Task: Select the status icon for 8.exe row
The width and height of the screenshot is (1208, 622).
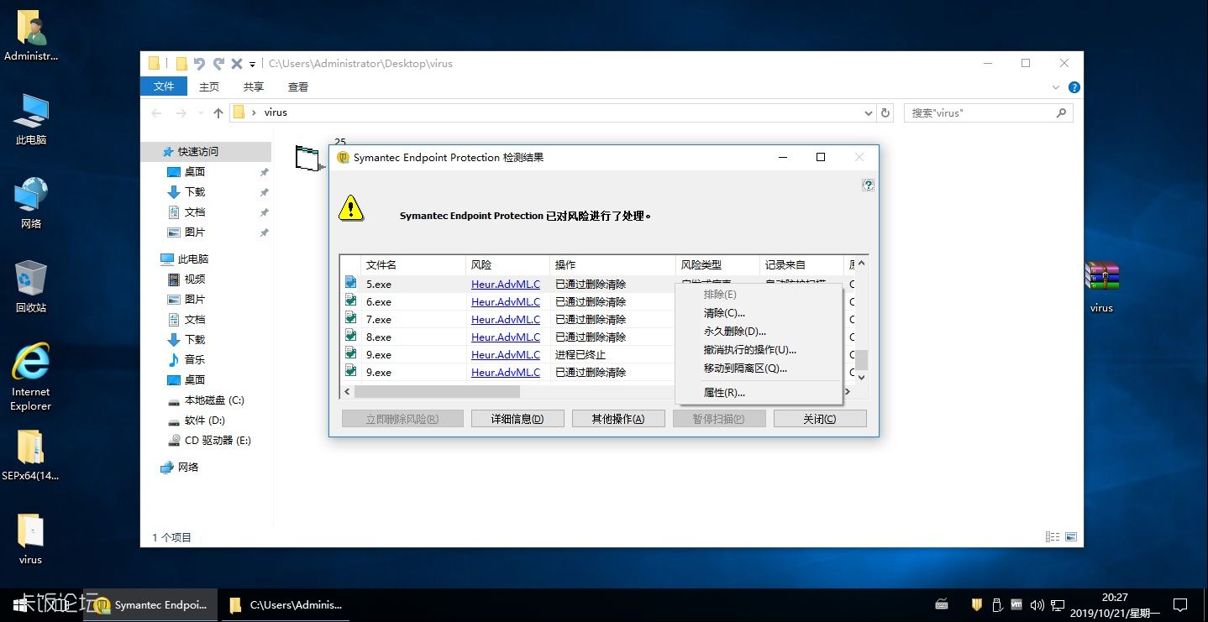Action: pyautogui.click(x=351, y=336)
